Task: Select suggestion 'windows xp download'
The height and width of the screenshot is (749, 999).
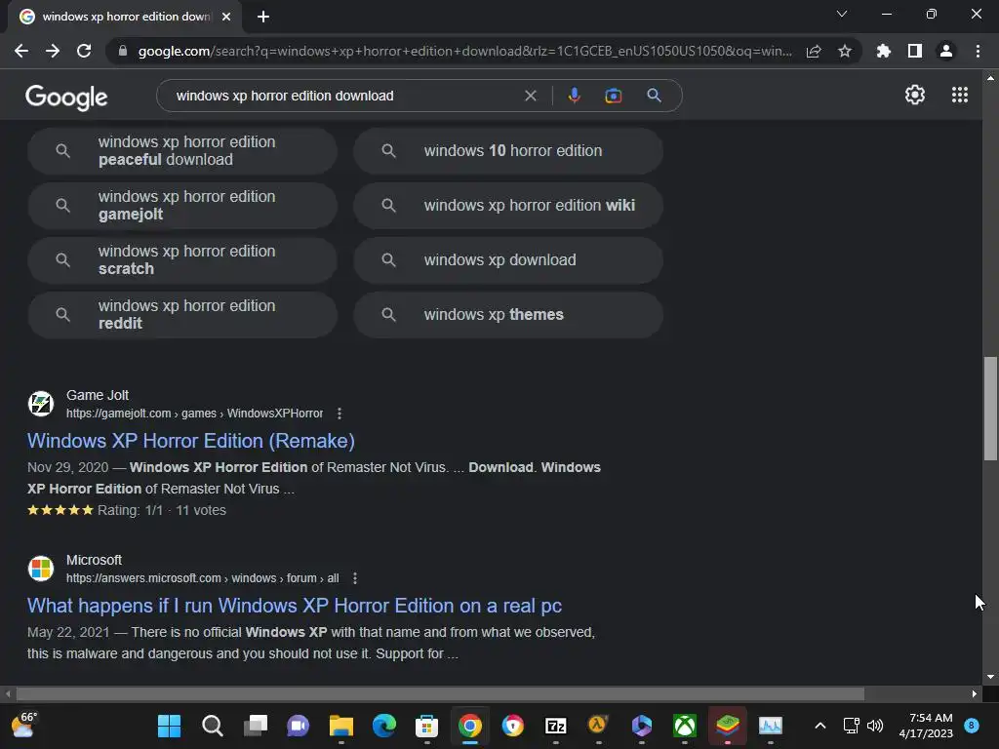Action: click(x=508, y=260)
